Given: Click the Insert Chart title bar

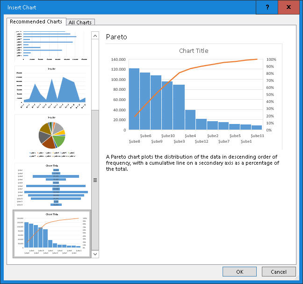Looking at the screenshot, I should coord(131,7).
